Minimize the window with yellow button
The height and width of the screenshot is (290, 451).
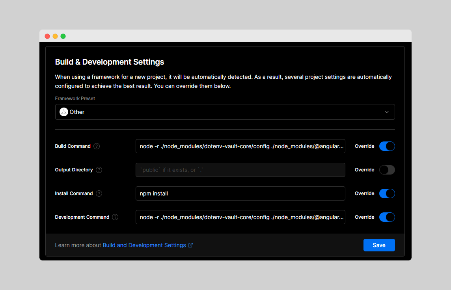coord(55,36)
